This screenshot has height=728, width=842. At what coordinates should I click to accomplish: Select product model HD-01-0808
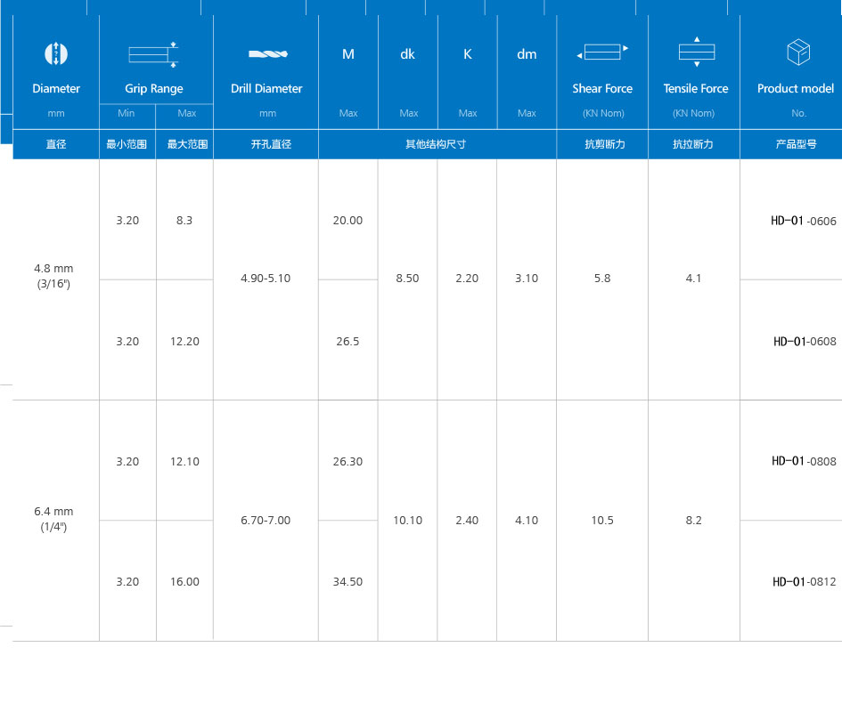click(x=803, y=461)
